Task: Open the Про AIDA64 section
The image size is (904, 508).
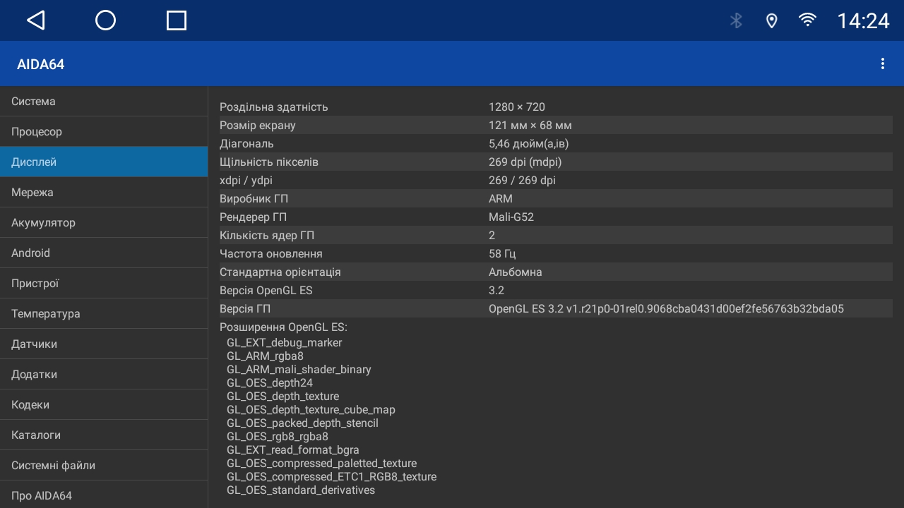Action: click(x=104, y=495)
